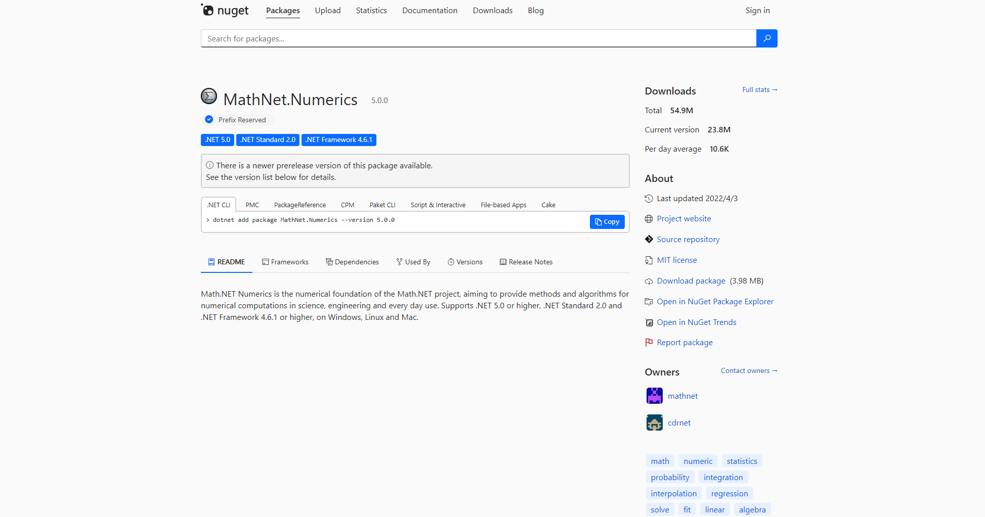Switch to the PMC install tab
Viewport: 985px width, 517px height.
pos(252,205)
